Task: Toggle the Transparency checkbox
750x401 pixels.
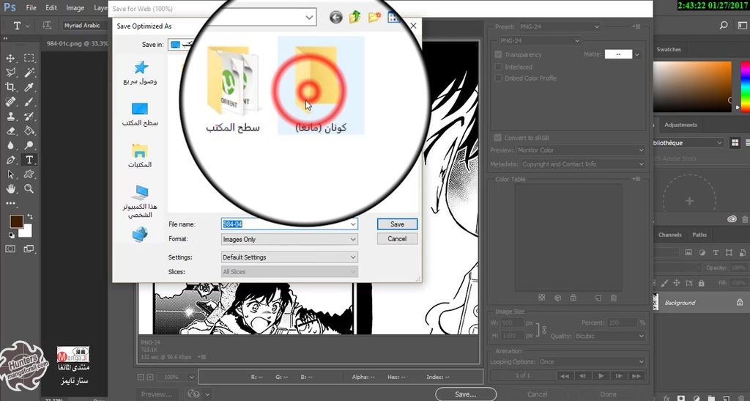Action: point(498,54)
